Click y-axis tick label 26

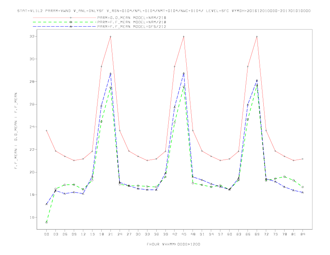coord(32,104)
